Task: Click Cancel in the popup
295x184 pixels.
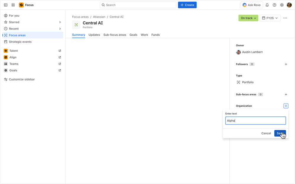Action: coord(266,134)
